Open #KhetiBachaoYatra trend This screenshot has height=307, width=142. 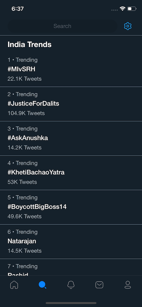click(71, 173)
